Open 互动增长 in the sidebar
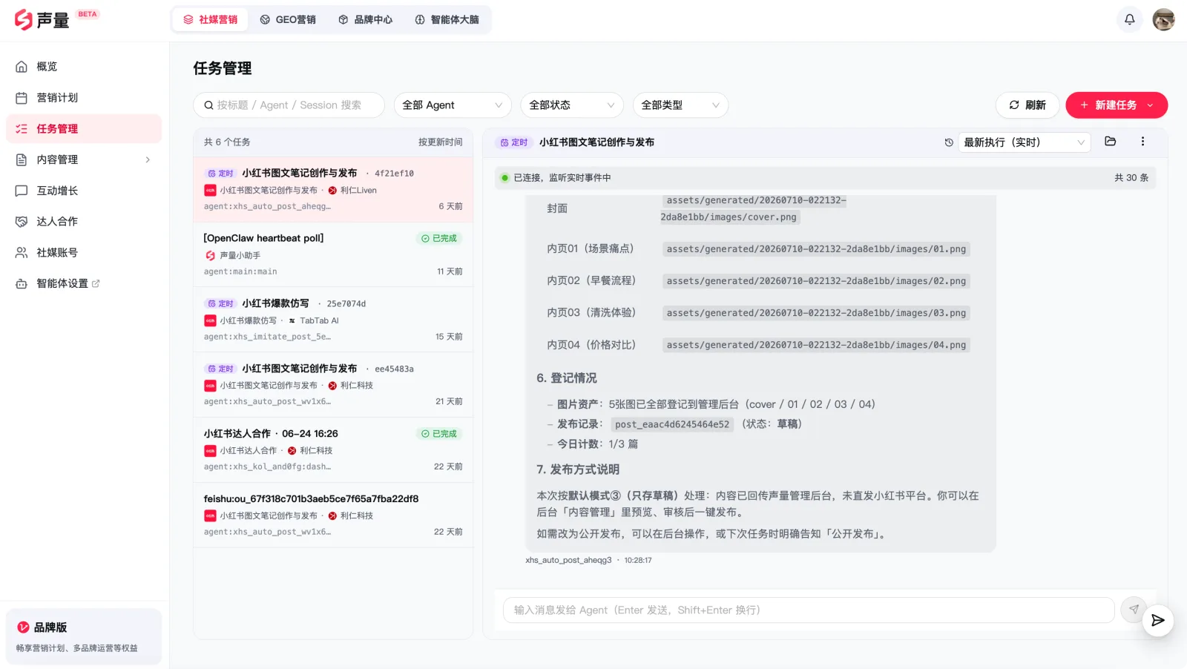 (x=84, y=191)
